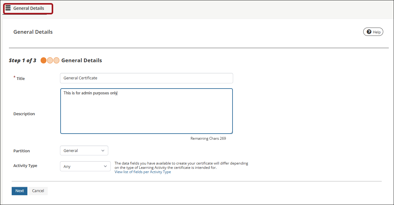This screenshot has width=394, height=205.
Task: Click into the Title input field
Action: (x=146, y=78)
